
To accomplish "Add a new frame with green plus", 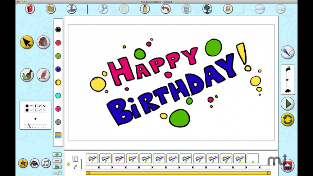I will tap(57, 155).
